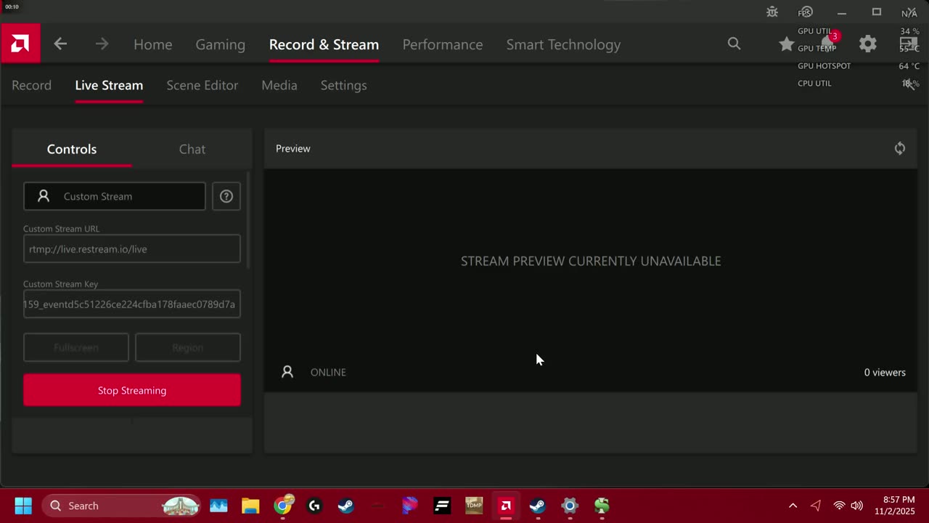This screenshot has height=523, width=929.
Task: Click the 0 viewers count
Action: coord(885,372)
